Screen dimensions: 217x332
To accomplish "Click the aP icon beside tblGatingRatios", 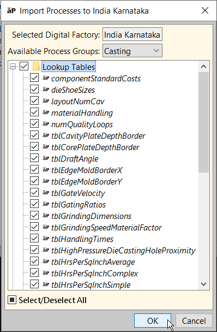I will pos(46,204).
